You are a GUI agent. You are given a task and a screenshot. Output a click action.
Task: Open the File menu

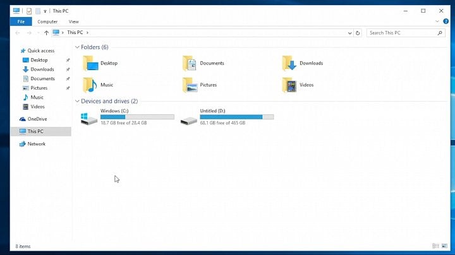[x=21, y=21]
